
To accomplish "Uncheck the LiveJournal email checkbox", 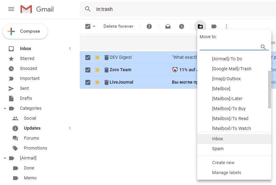I will pyautogui.click(x=88, y=82).
